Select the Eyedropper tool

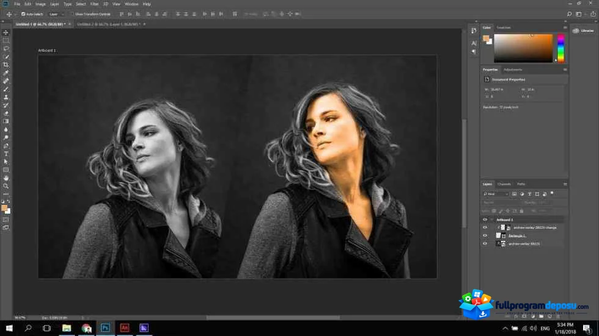coord(6,73)
